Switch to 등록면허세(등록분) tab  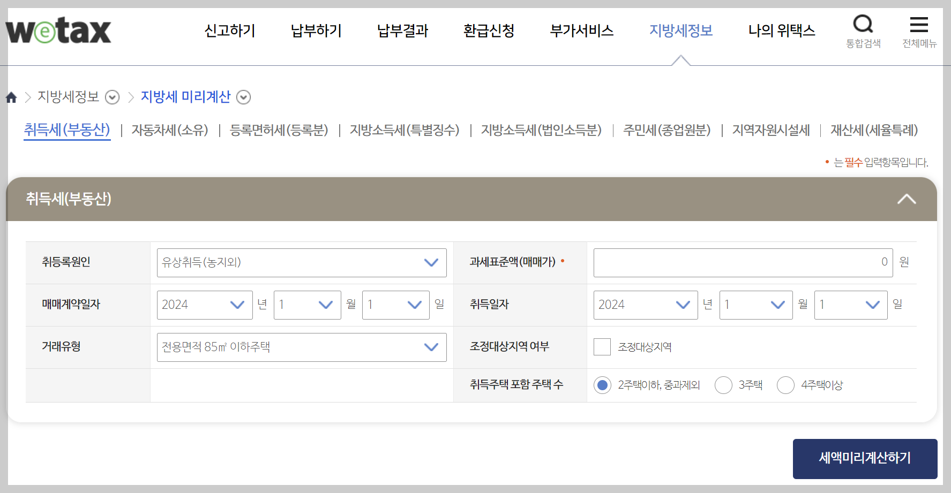(279, 130)
